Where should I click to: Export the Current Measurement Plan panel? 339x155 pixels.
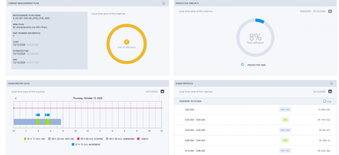(x=164, y=3)
